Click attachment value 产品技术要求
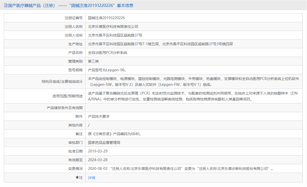 [99, 116]
